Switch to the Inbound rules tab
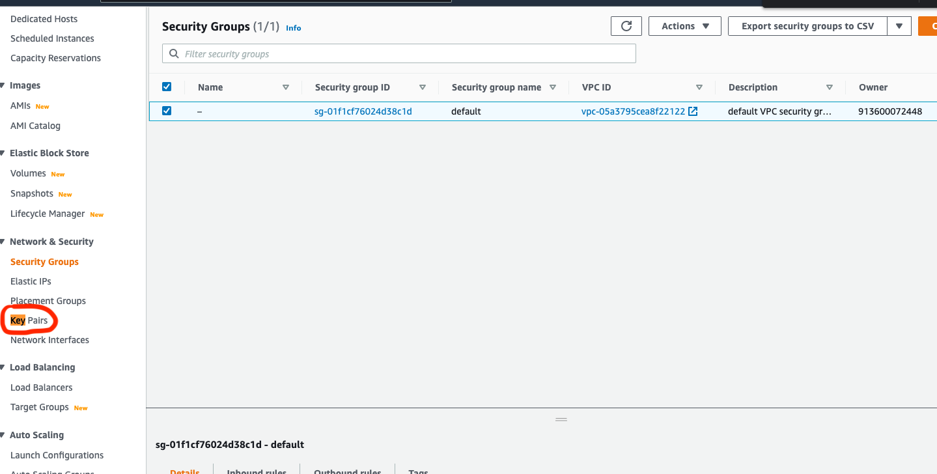 (257, 470)
